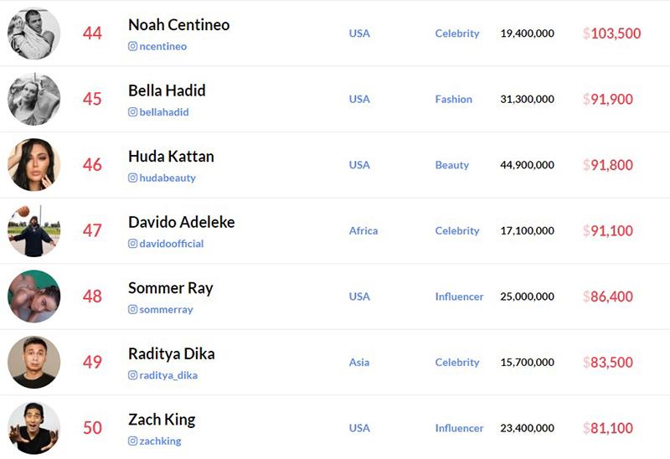The height and width of the screenshot is (459, 670).
Task: Click Influencer category in Sommer Ray row
Action: (459, 297)
